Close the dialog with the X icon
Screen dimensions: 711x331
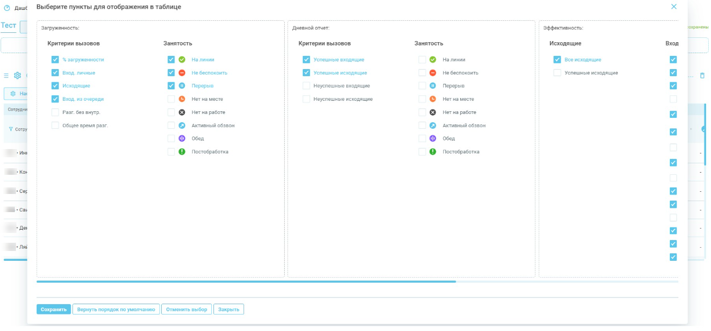coord(674,7)
